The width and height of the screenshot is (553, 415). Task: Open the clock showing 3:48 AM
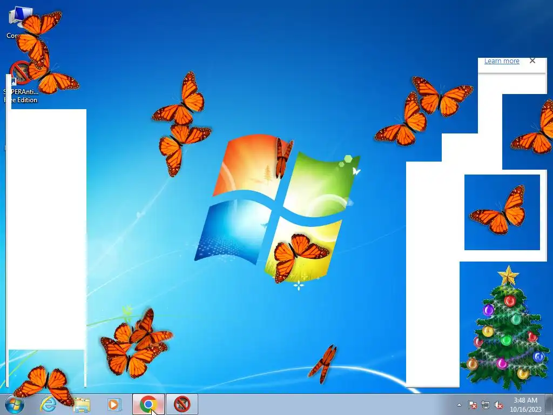coord(525,405)
